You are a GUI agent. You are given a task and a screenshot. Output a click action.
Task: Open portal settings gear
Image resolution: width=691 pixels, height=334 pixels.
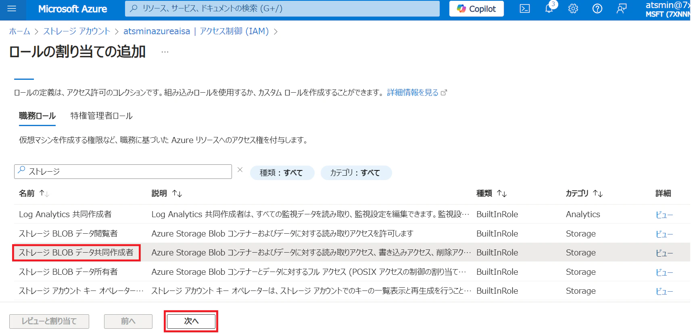click(573, 8)
